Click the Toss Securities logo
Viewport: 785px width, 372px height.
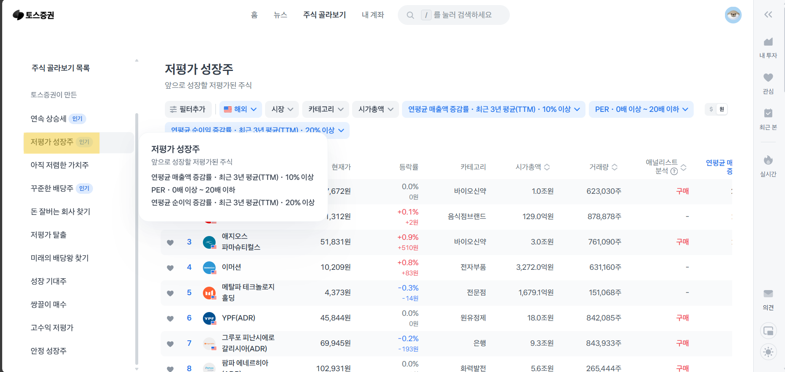click(33, 15)
